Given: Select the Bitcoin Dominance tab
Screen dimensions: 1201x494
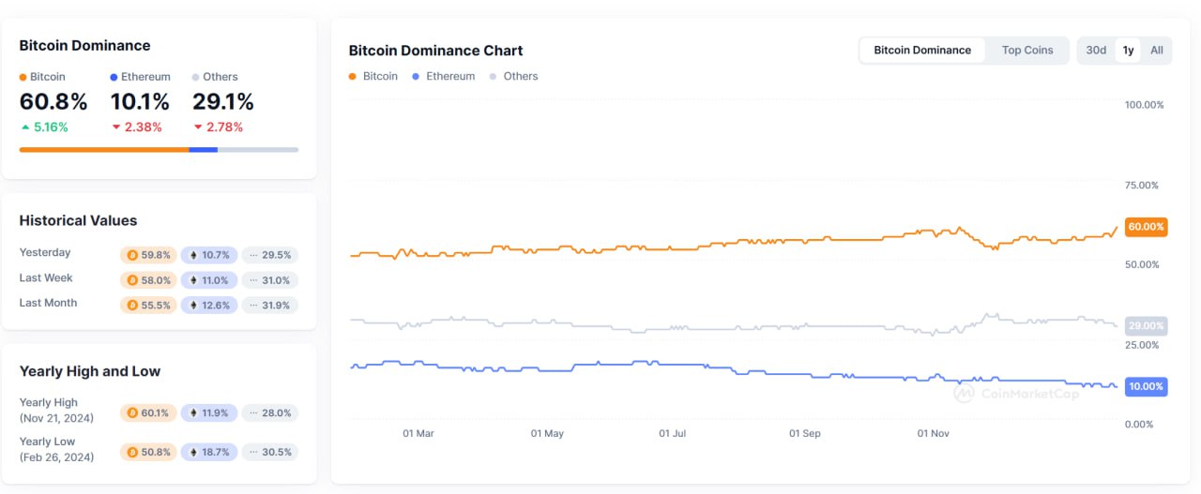Looking at the screenshot, I should pos(922,51).
